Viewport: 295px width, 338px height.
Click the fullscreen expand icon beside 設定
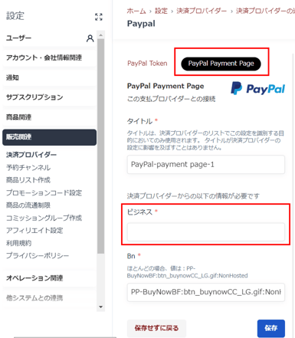(x=99, y=17)
